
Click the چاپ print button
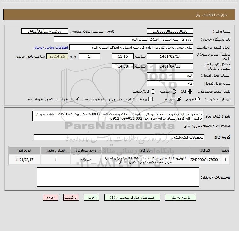(92, 198)
